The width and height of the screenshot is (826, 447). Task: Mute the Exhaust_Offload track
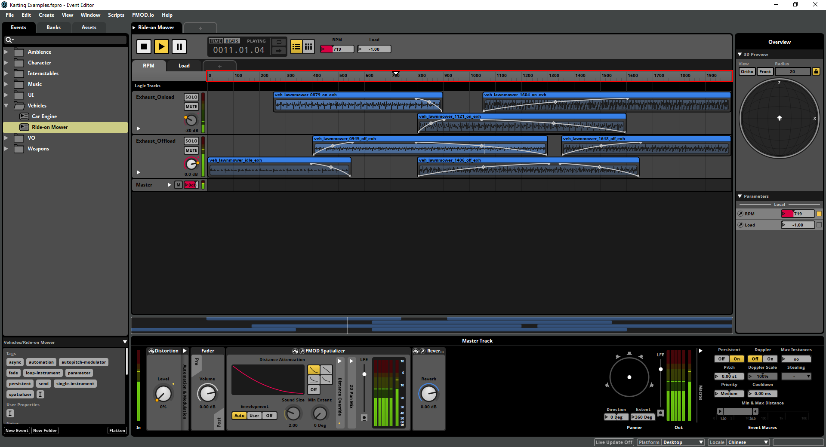pos(191,150)
